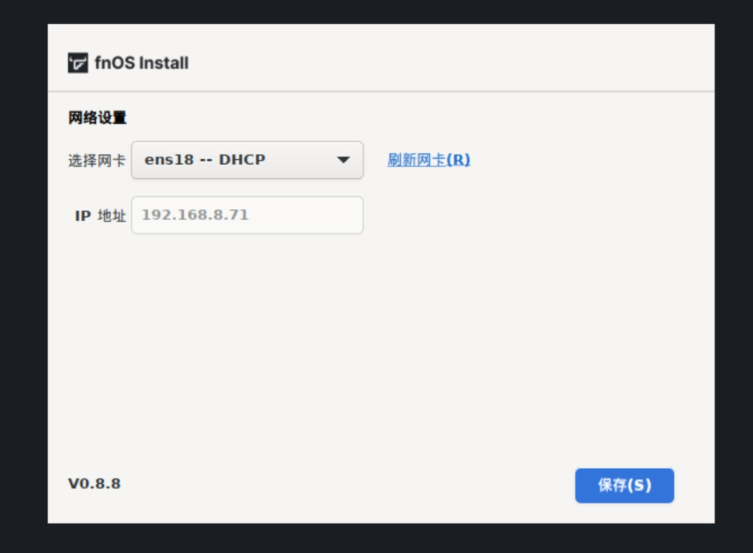Focus the IP 地址 input field
This screenshot has width=753, height=553.
tap(247, 215)
